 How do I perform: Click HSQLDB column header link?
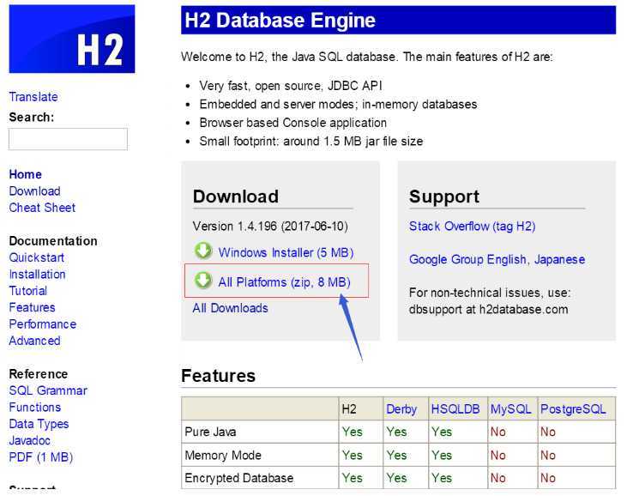click(455, 409)
